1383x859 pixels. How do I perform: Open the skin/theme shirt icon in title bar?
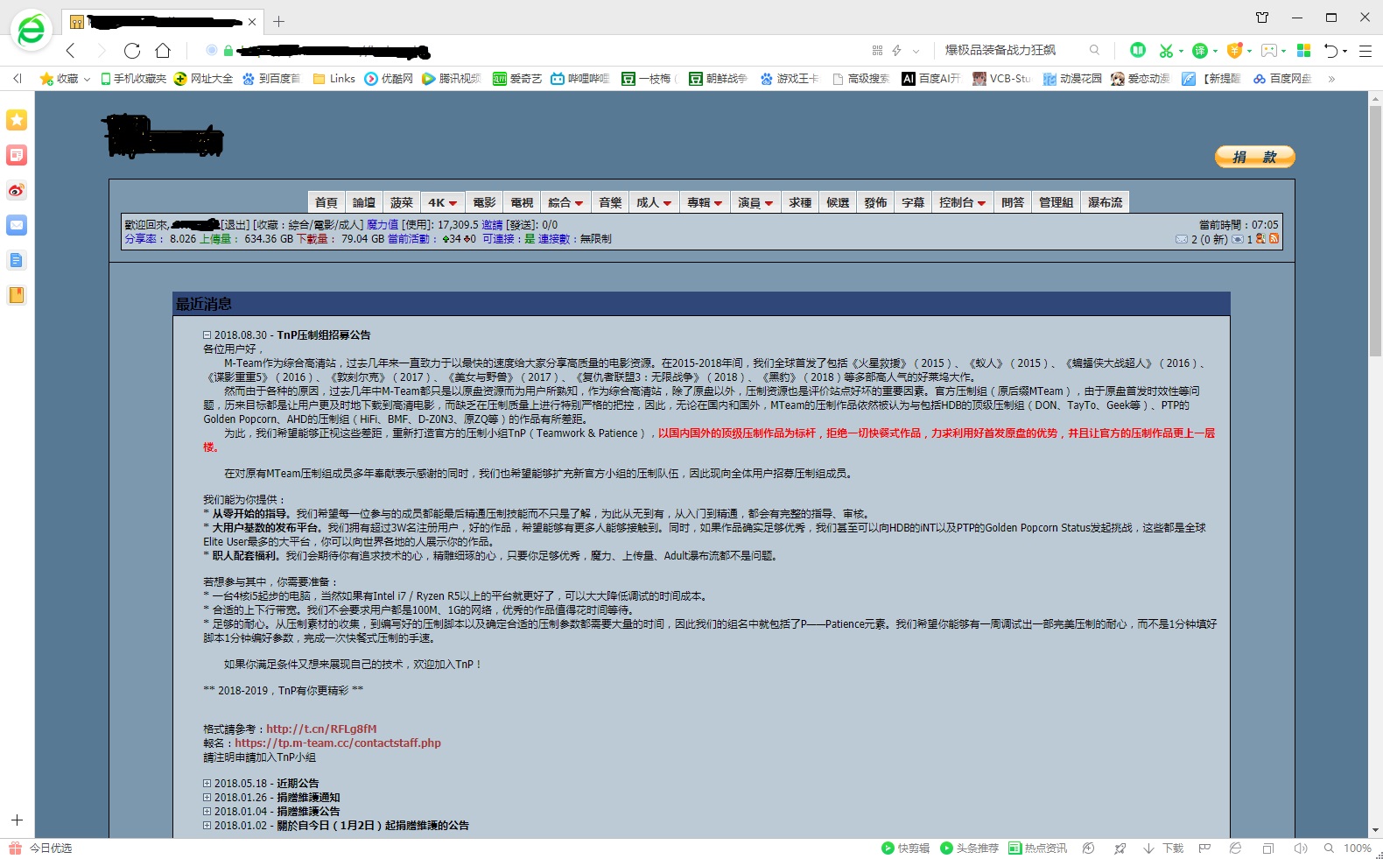tap(1262, 18)
